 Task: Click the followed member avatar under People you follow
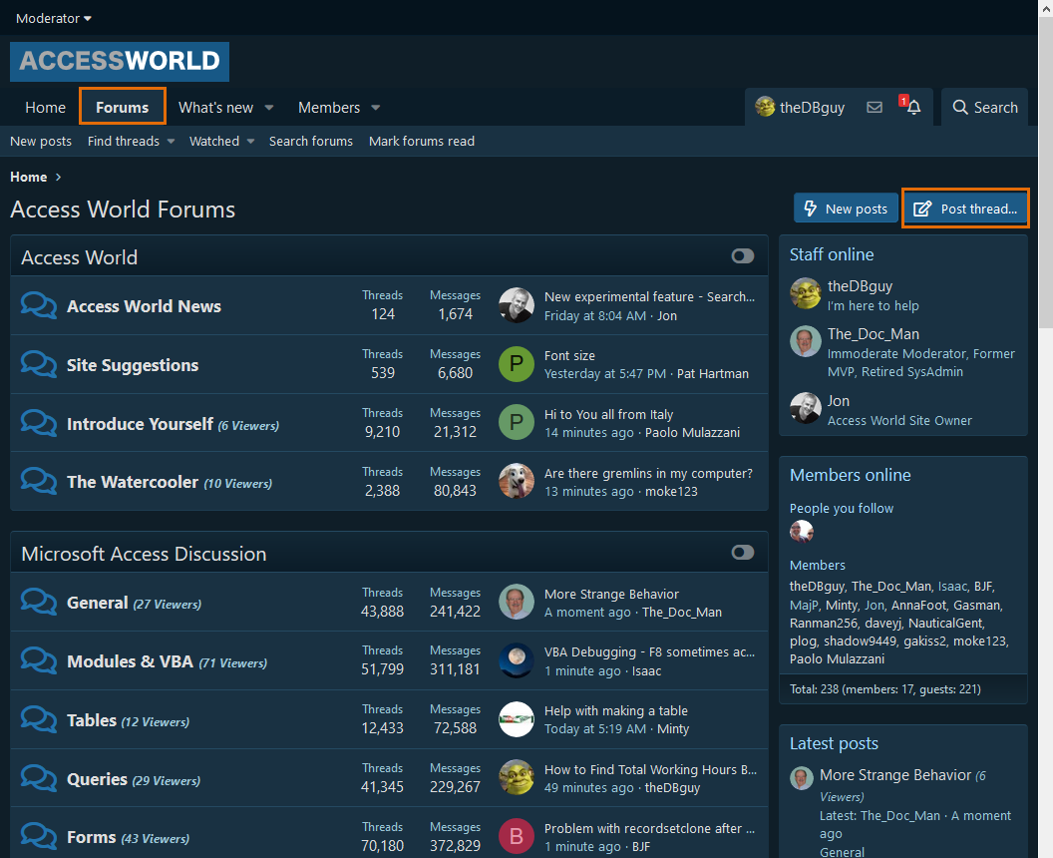coord(802,532)
